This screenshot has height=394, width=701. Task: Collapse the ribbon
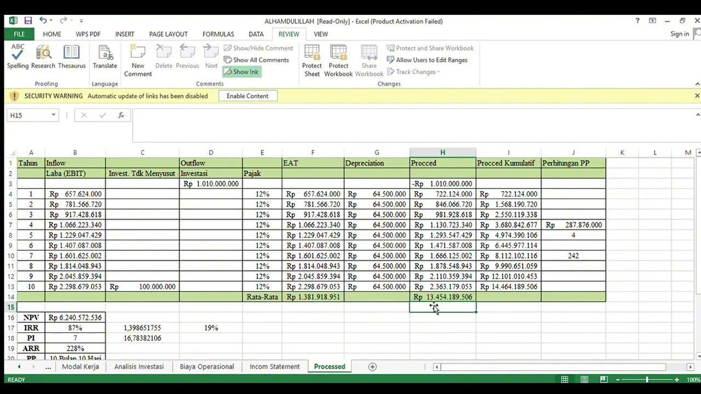697,84
